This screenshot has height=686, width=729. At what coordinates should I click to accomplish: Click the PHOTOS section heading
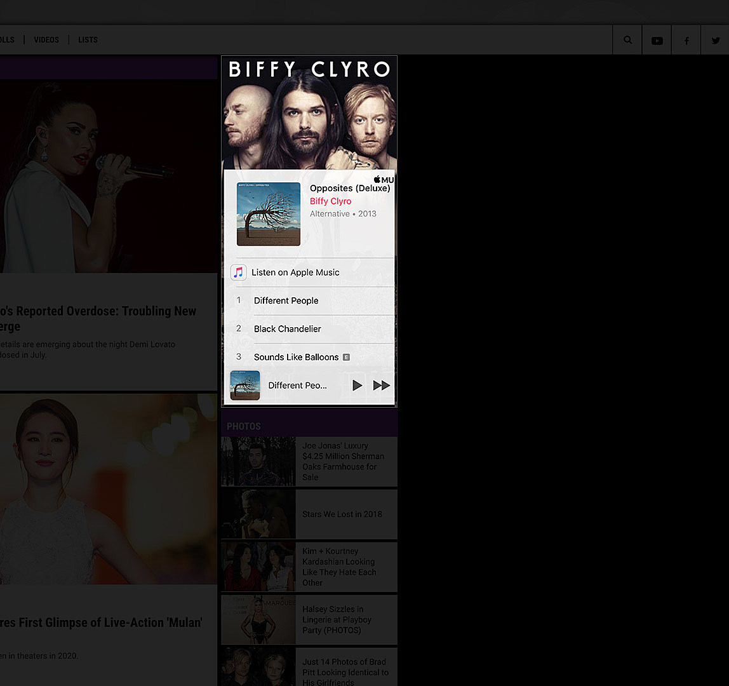(x=244, y=426)
